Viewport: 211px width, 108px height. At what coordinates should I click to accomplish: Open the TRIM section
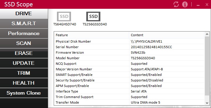(x=24, y=73)
